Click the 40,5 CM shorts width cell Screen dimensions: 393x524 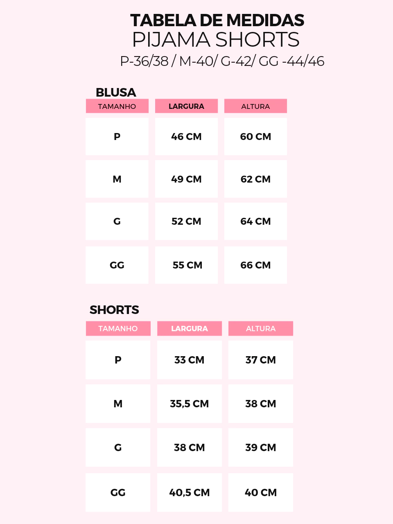pos(190,492)
